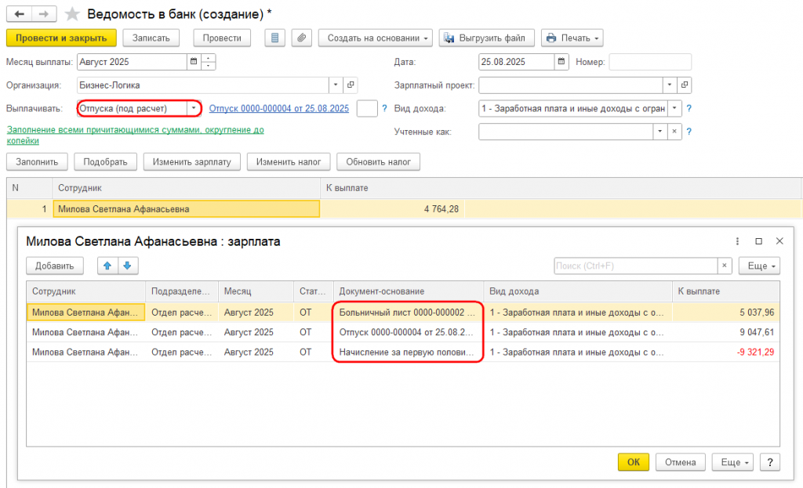Focus the Номер input field
The height and width of the screenshot is (488, 803).
click(x=650, y=62)
